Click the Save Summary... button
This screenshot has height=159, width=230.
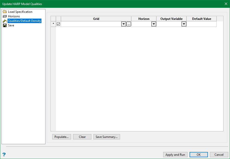[107, 137]
